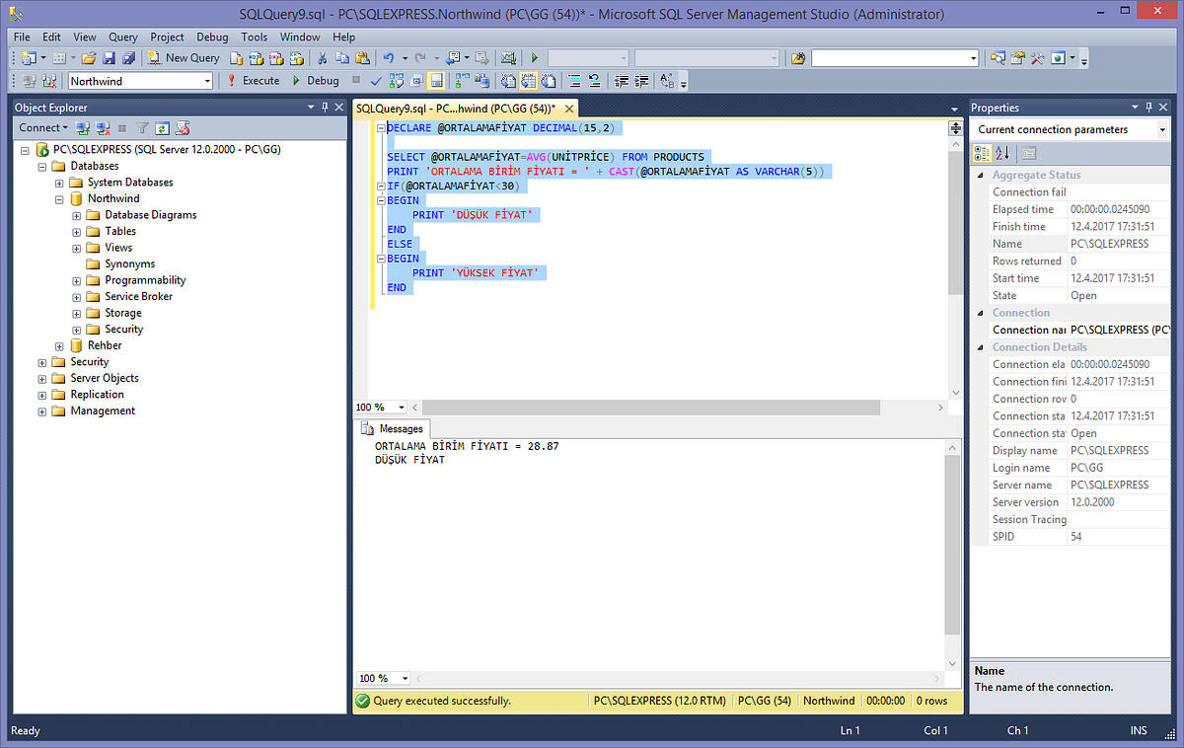Collapse the DECLARE code region with minus toggle
This screenshot has width=1184, height=748.
[380, 127]
